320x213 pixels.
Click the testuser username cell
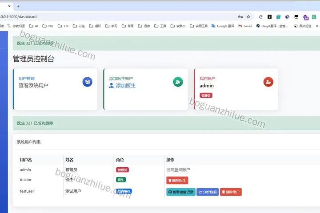click(27, 191)
